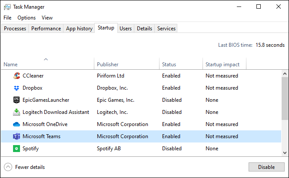Click the Dropbox, Inc. publisher cell
This screenshot has height=178, width=289.
113,88
